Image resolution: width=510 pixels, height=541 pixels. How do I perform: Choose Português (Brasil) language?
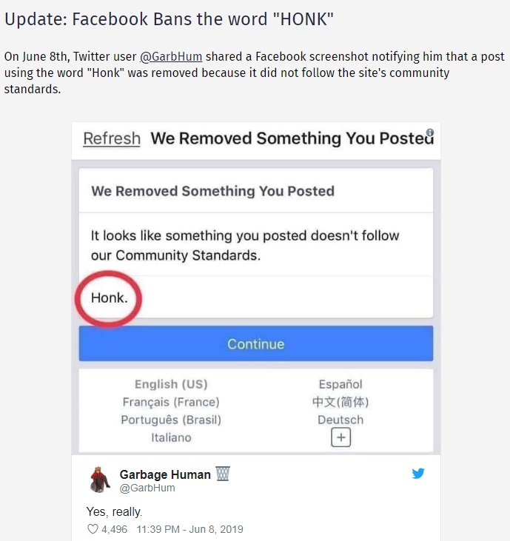[171, 420]
